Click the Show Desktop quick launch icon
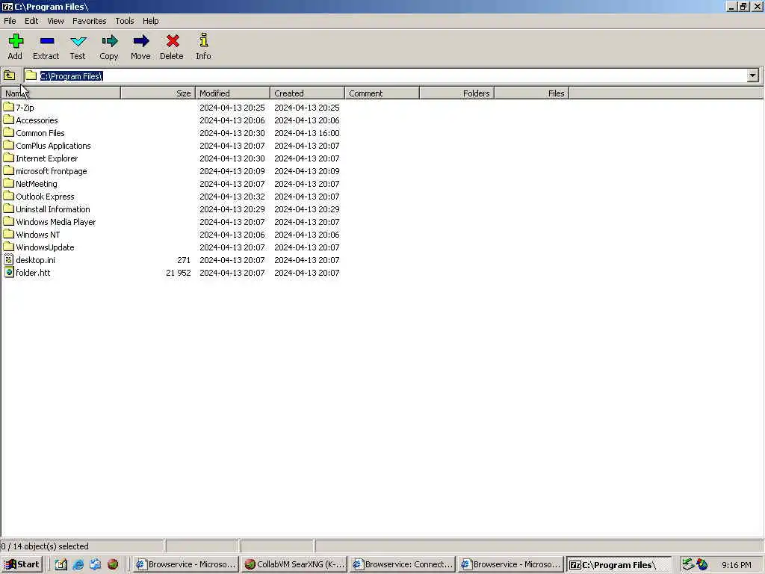Image resolution: width=765 pixels, height=574 pixels. pyautogui.click(x=61, y=564)
